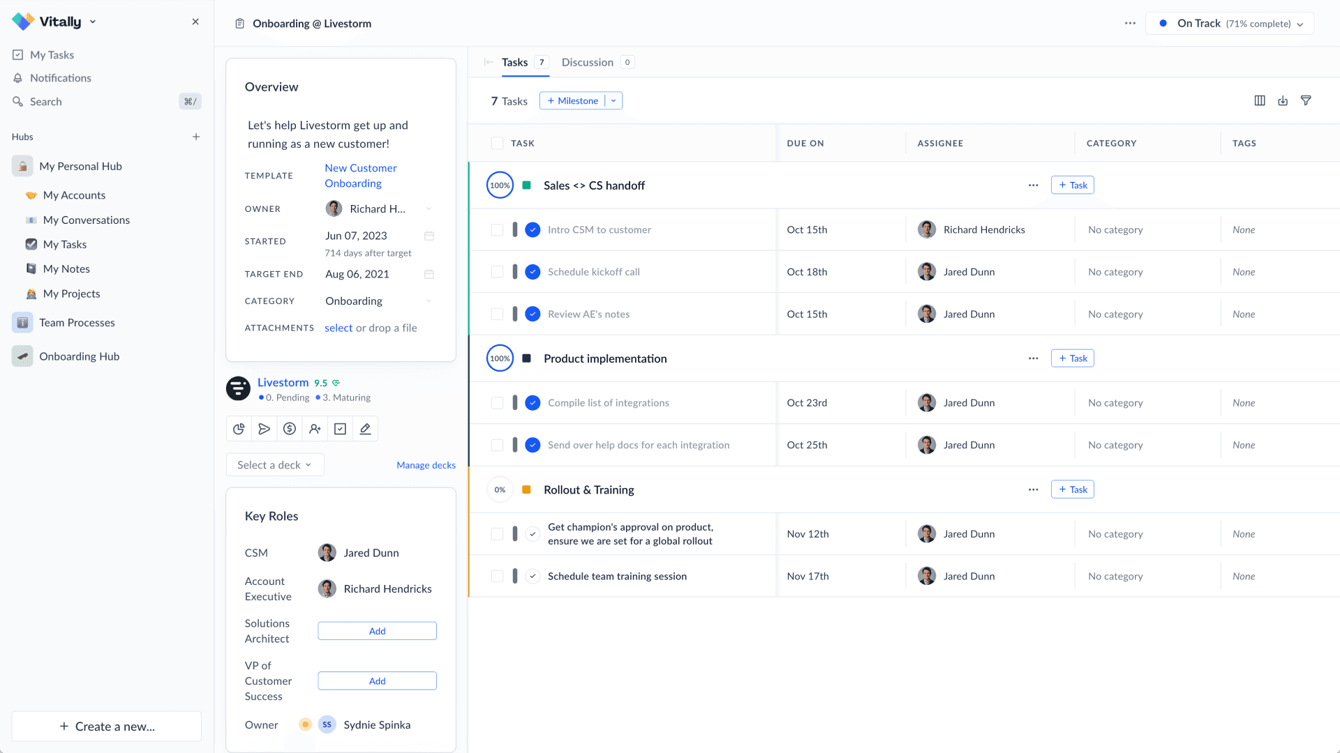Image resolution: width=1340 pixels, height=753 pixels.
Task: Open the Select a deck dropdown
Action: (x=275, y=465)
